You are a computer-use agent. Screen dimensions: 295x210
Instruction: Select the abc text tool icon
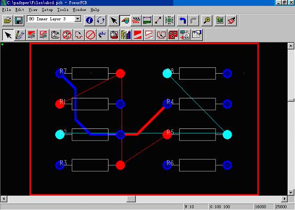point(102,35)
